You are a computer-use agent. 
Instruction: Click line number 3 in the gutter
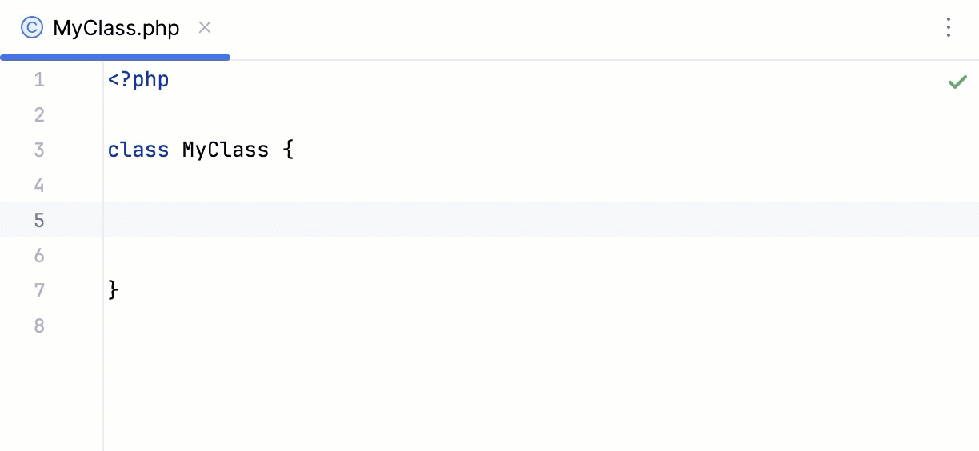[x=39, y=150]
